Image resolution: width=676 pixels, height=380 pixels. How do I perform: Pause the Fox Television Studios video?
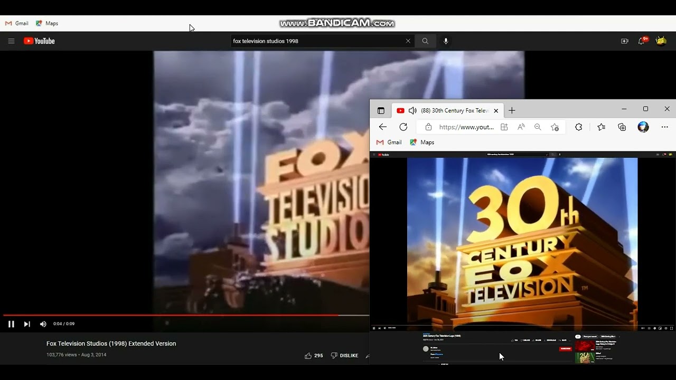[11, 324]
